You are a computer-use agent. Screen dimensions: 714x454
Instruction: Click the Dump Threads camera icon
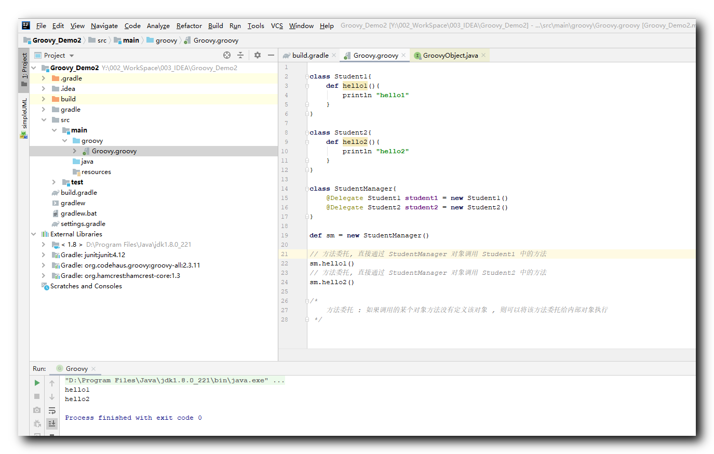click(37, 410)
